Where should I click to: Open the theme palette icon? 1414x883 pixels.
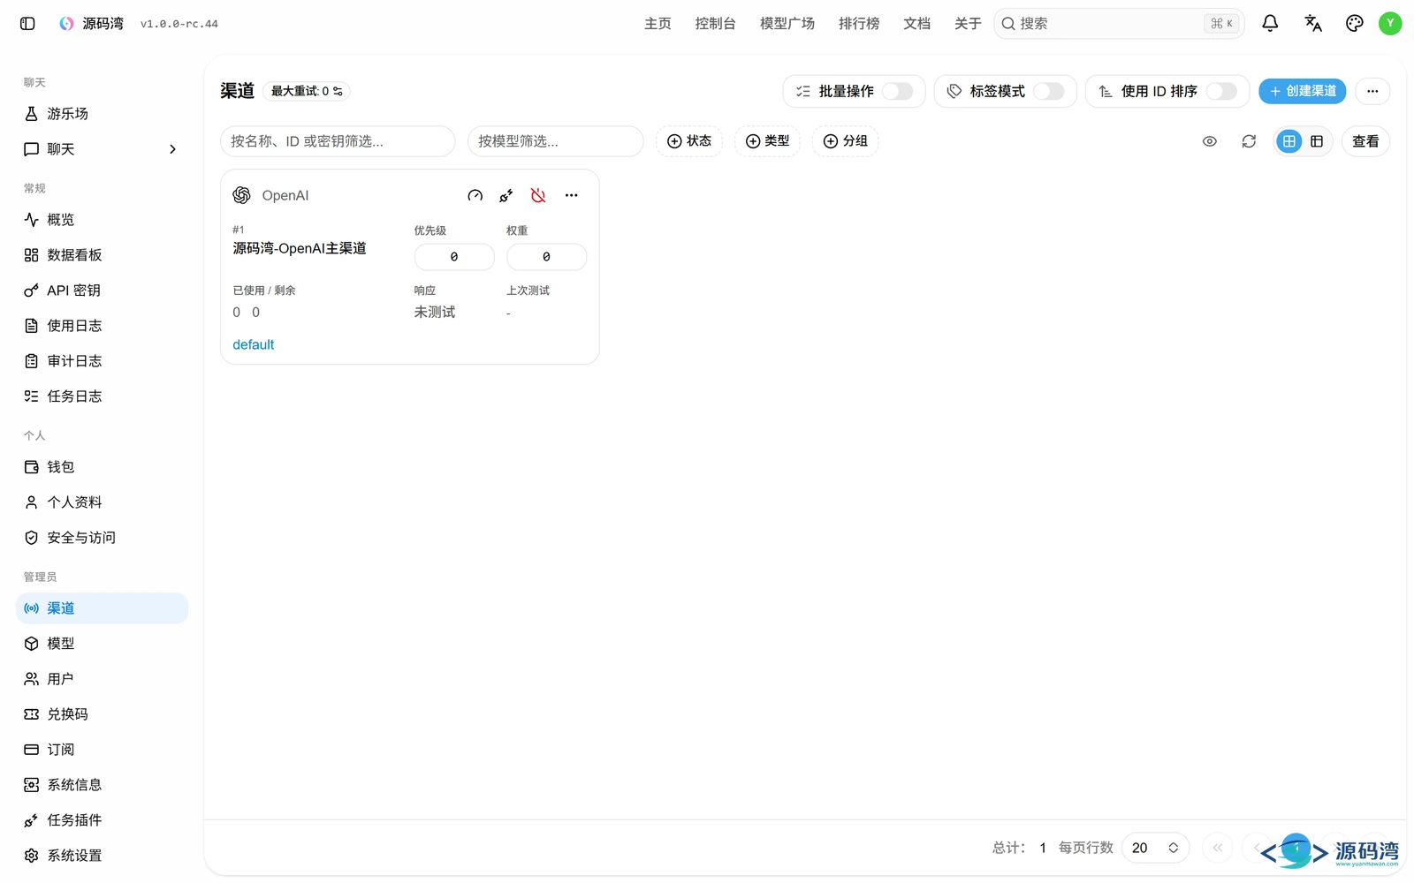coord(1354,24)
